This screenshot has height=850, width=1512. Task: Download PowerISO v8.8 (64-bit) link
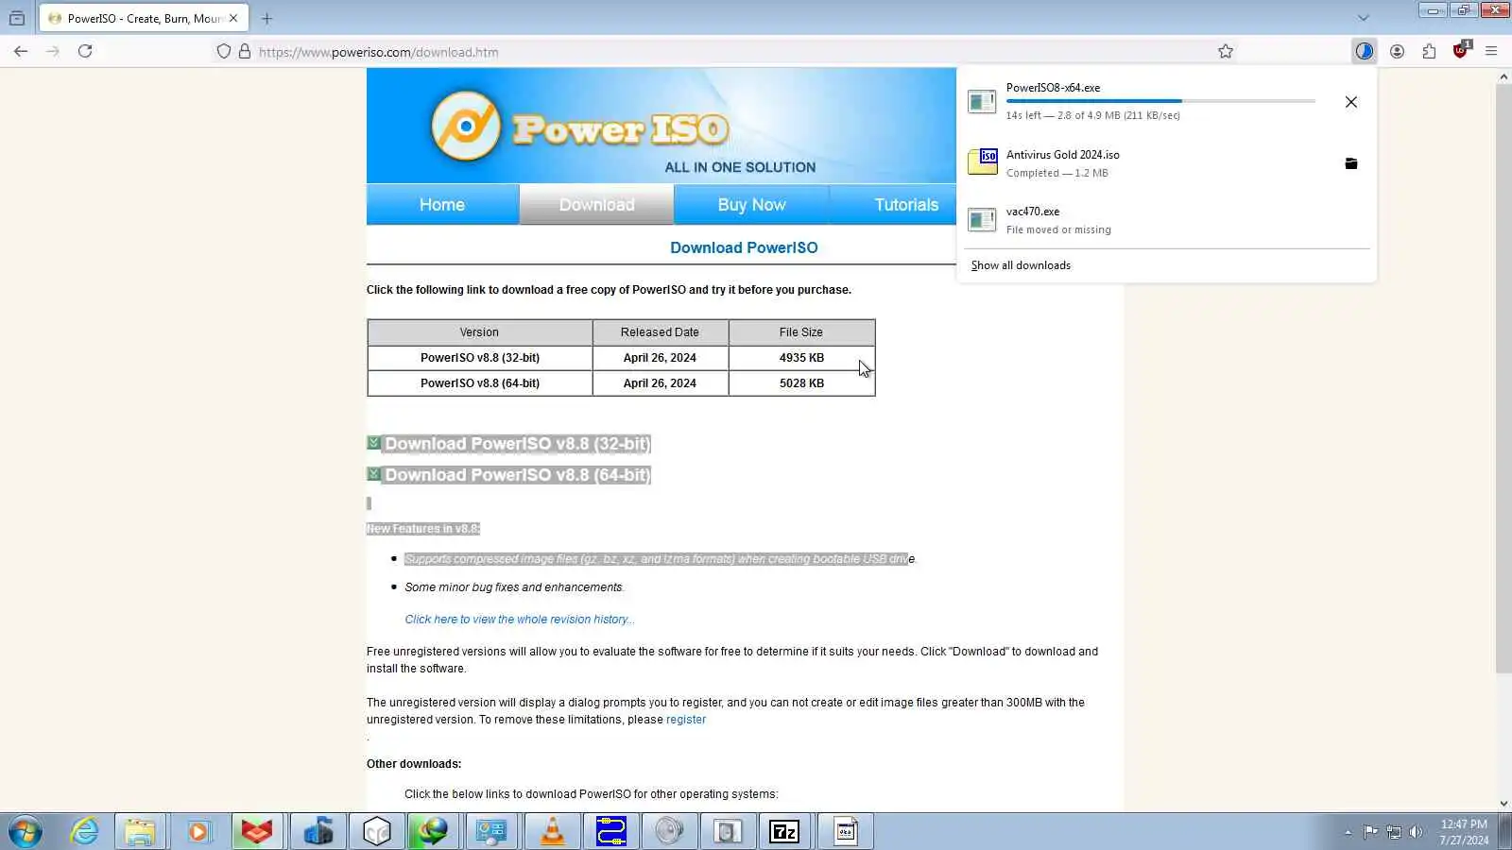tap(517, 475)
